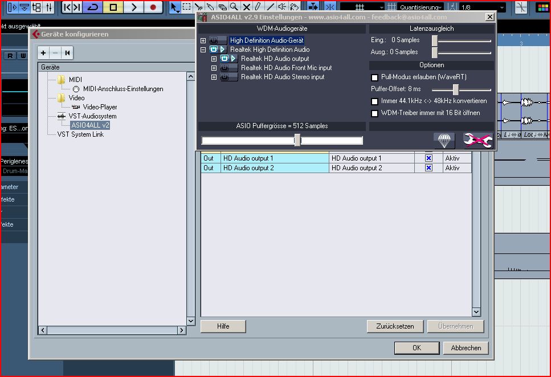Select Video-Player in the device tree
Screen dimensions: 551x377
[100, 107]
